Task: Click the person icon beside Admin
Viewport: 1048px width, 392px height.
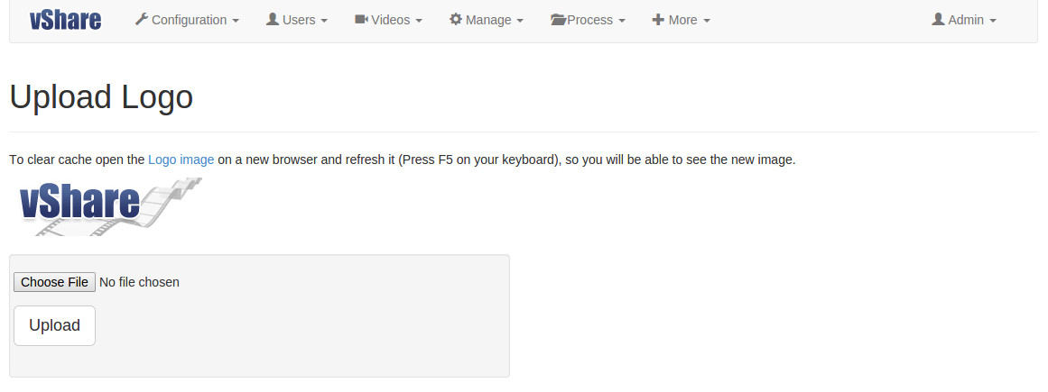Action: (x=939, y=19)
